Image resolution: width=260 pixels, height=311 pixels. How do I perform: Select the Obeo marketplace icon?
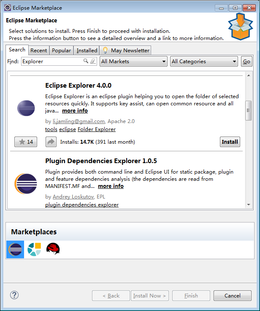tap(34, 249)
